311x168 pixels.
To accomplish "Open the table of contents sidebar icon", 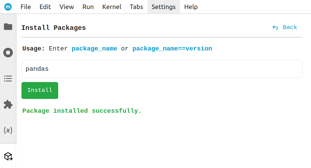I will click(x=8, y=78).
